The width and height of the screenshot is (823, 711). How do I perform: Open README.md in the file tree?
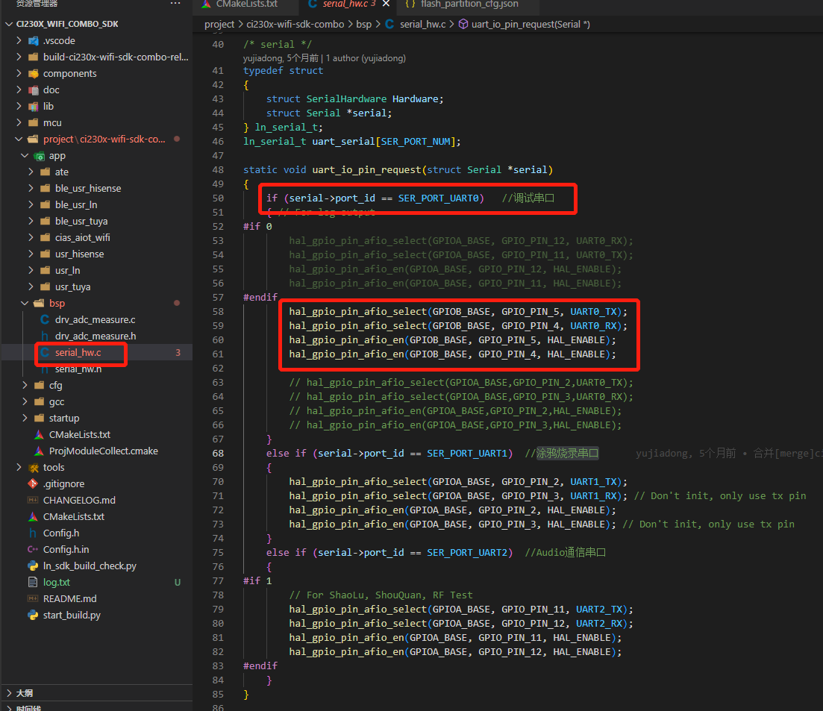tap(70, 598)
